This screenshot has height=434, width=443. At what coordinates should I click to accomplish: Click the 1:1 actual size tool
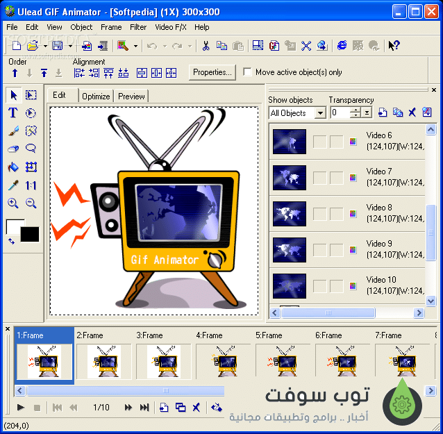coord(31,185)
